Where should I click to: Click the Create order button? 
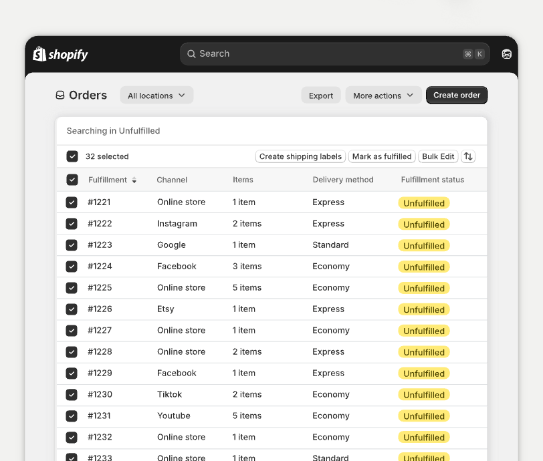(457, 96)
